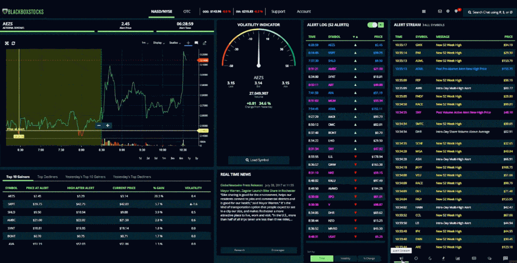The height and width of the screenshot is (263, 517).
Task: Open the Display dropdown on chart
Action: click(159, 43)
